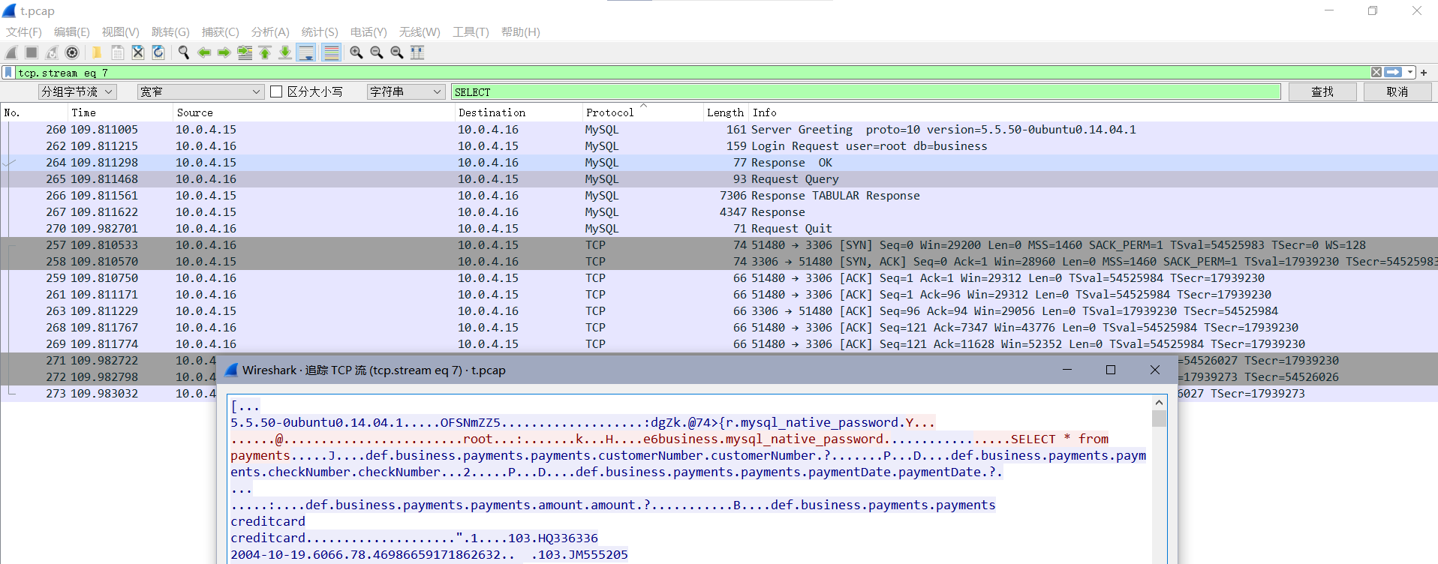This screenshot has width=1438, height=564.
Task: Go forward to next packet arrow
Action: [x=224, y=52]
